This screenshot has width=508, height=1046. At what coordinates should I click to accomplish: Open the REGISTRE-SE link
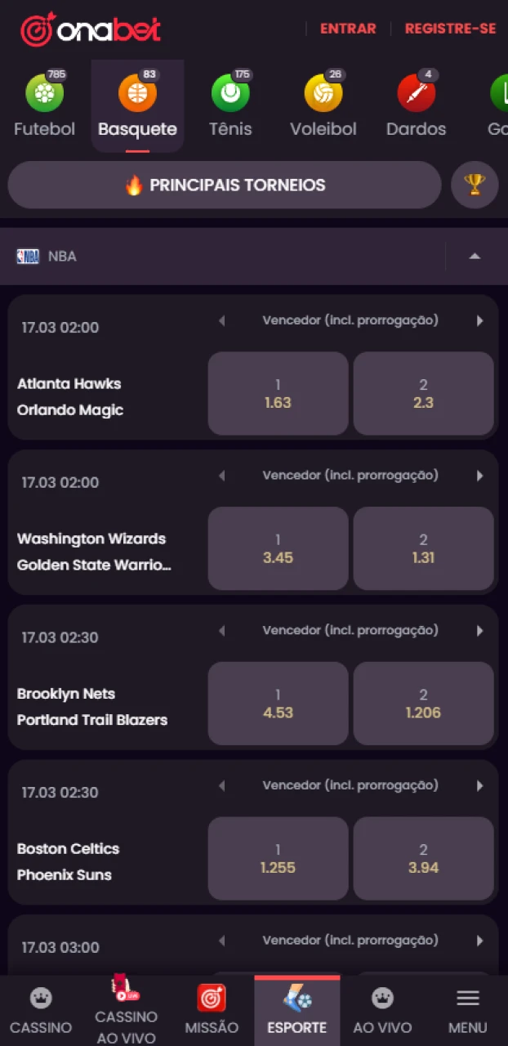tap(450, 28)
